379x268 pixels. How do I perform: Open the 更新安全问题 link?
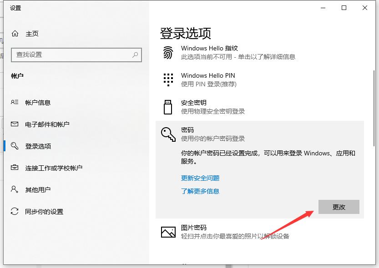tap(200, 178)
